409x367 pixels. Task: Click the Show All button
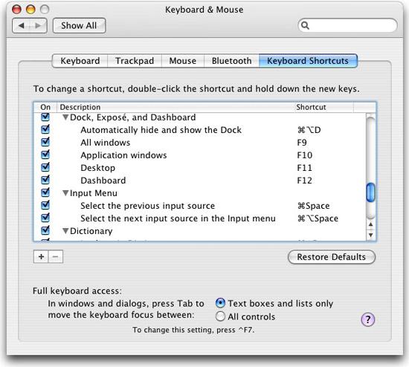[79, 25]
